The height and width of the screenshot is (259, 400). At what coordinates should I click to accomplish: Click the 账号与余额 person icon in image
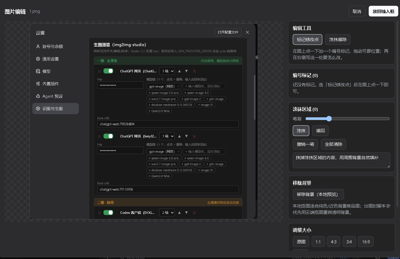click(x=38, y=47)
